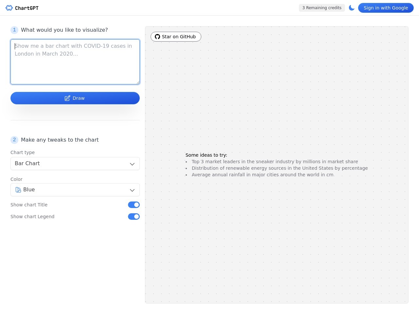Click the 3 Remaining credits badge

[322, 8]
